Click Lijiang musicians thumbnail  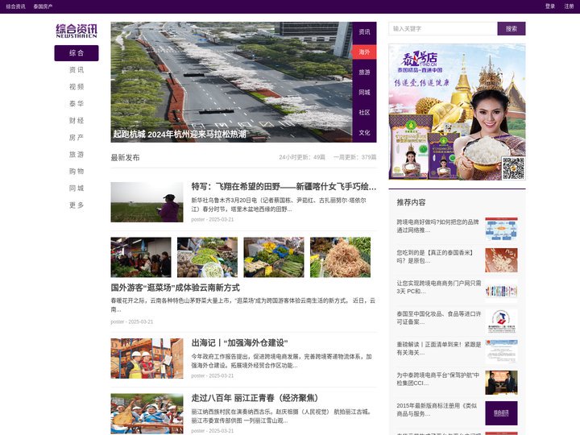point(147,413)
